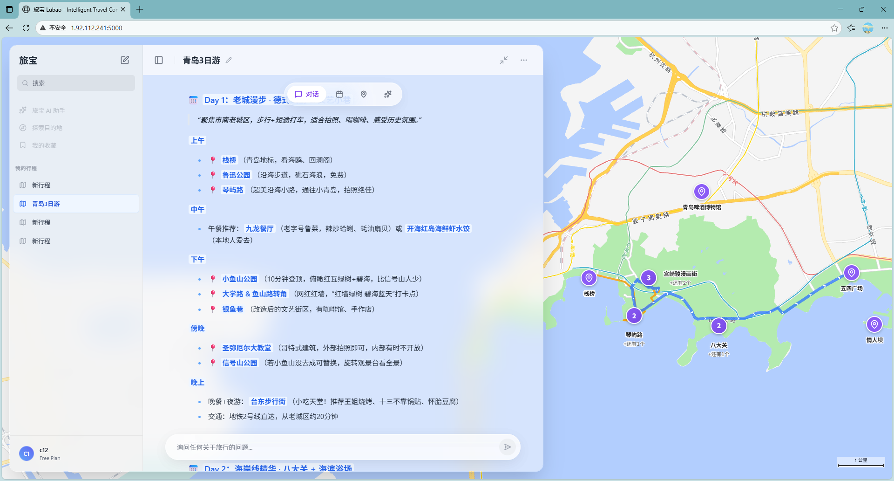This screenshot has height=481, width=894.
Task: Open the 小鱼山公园 place link
Action: pos(240,279)
